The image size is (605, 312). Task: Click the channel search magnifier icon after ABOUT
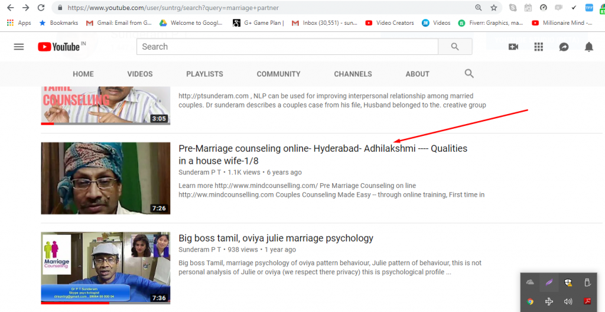[x=469, y=73]
